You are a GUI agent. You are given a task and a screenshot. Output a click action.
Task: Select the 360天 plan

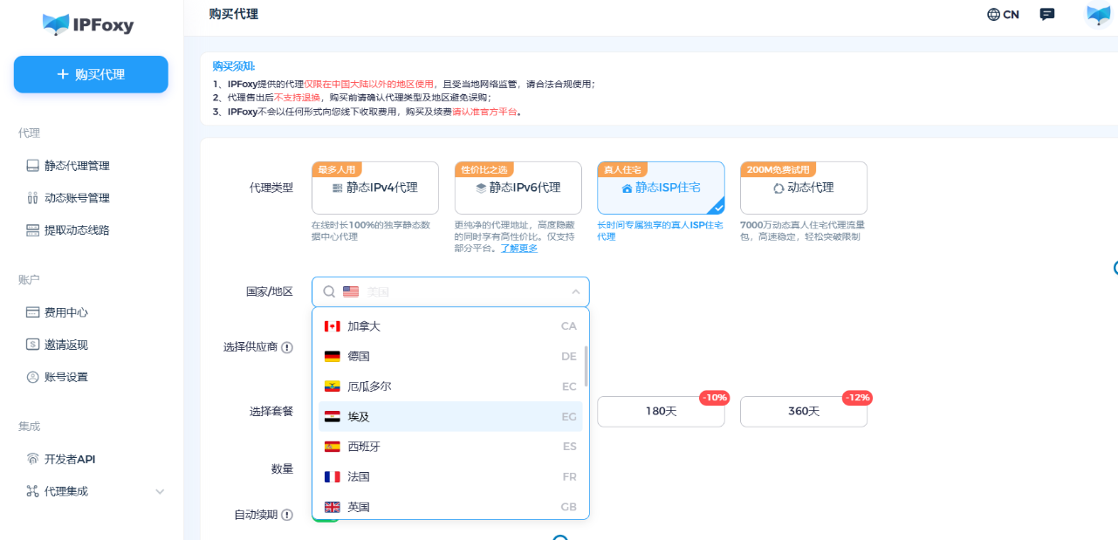coord(804,411)
